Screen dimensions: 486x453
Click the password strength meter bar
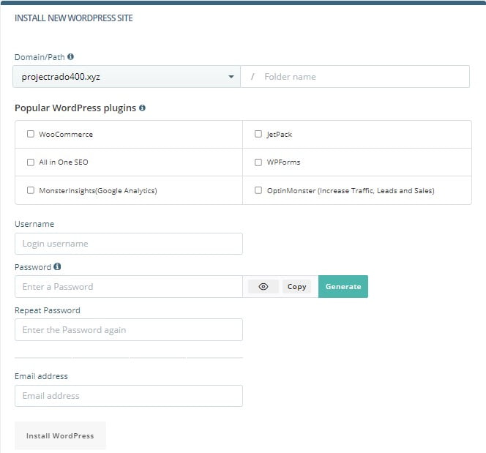pos(129,358)
